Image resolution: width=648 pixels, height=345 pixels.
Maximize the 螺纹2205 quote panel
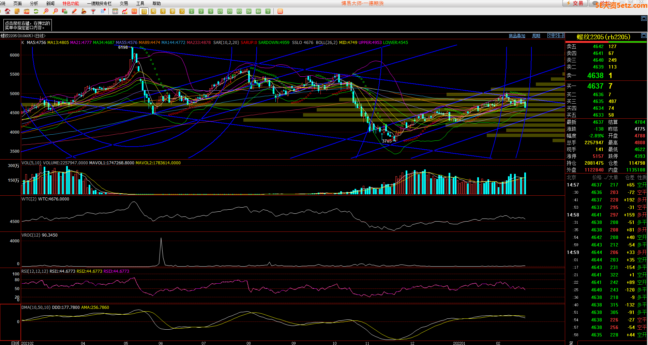click(x=644, y=35)
